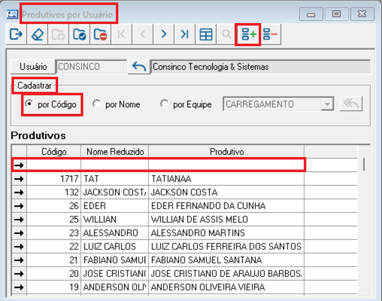Jump to last record arrow

[x=184, y=34]
